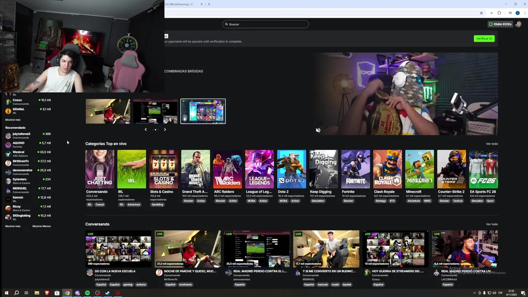Click the Tactical tag under Counter-Strike 2
Screen dimensions: 528x297
[458, 201]
